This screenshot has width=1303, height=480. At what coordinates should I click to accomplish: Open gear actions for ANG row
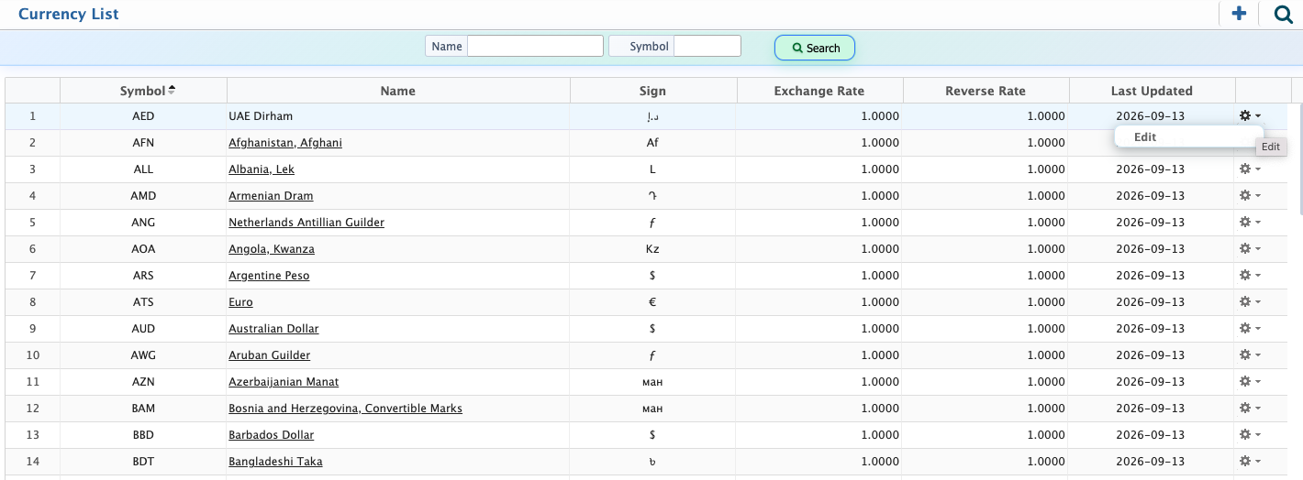(x=1250, y=222)
